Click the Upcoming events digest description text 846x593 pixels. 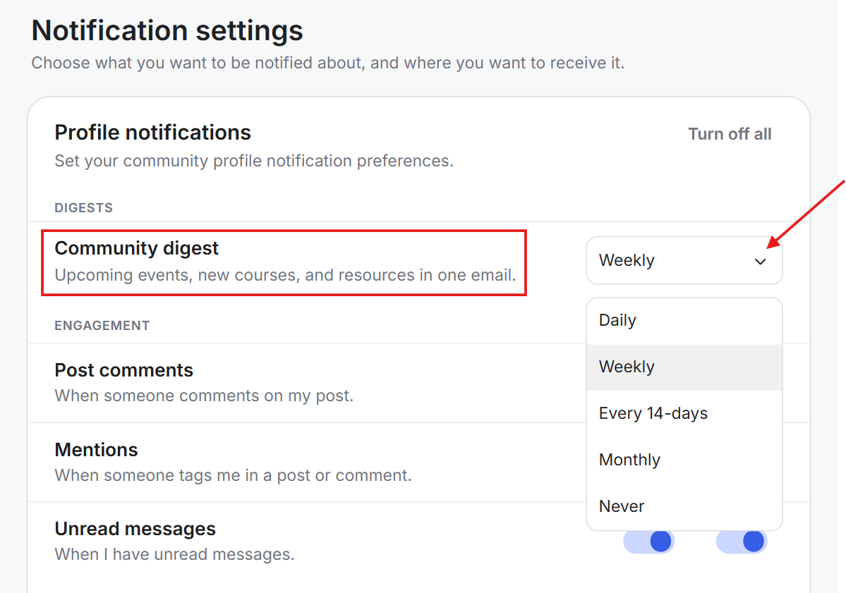[x=285, y=276]
